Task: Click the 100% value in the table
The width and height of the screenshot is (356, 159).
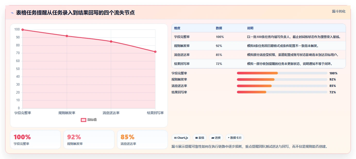Action: coord(220,37)
